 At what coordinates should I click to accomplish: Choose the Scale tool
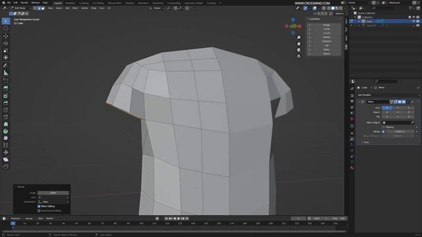click(6, 50)
